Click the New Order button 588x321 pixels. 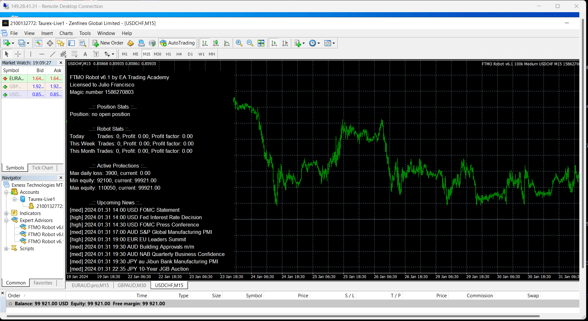coord(108,43)
